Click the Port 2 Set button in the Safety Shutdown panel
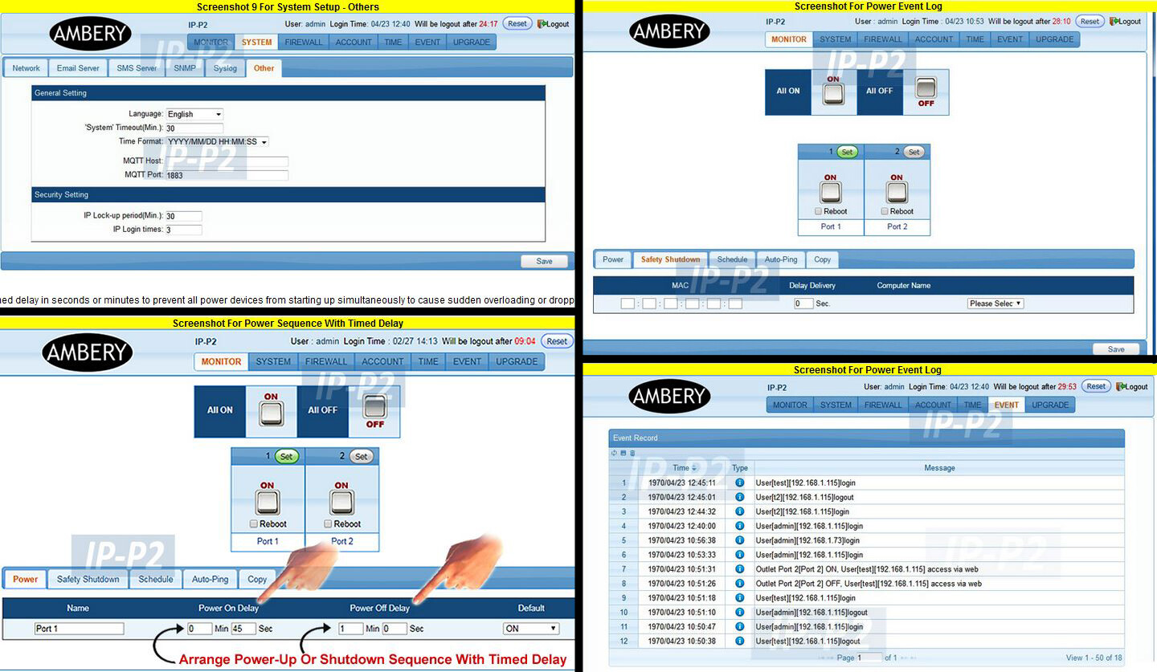This screenshot has height=672, width=1157. pos(914,152)
